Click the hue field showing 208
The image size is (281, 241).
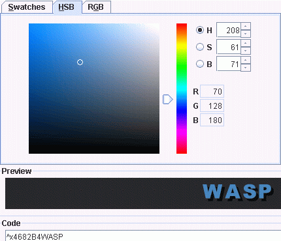click(x=229, y=30)
